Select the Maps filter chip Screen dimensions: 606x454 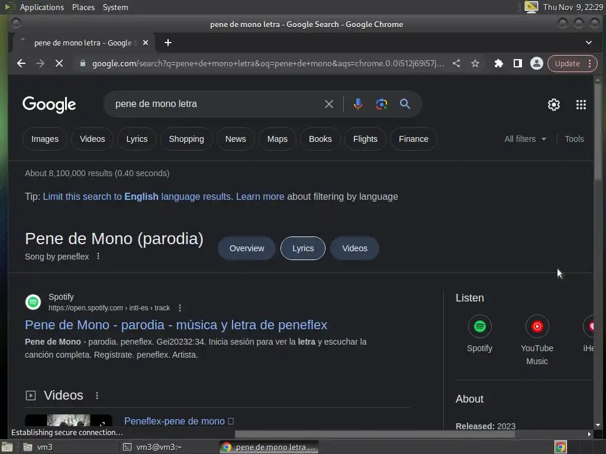click(x=278, y=139)
